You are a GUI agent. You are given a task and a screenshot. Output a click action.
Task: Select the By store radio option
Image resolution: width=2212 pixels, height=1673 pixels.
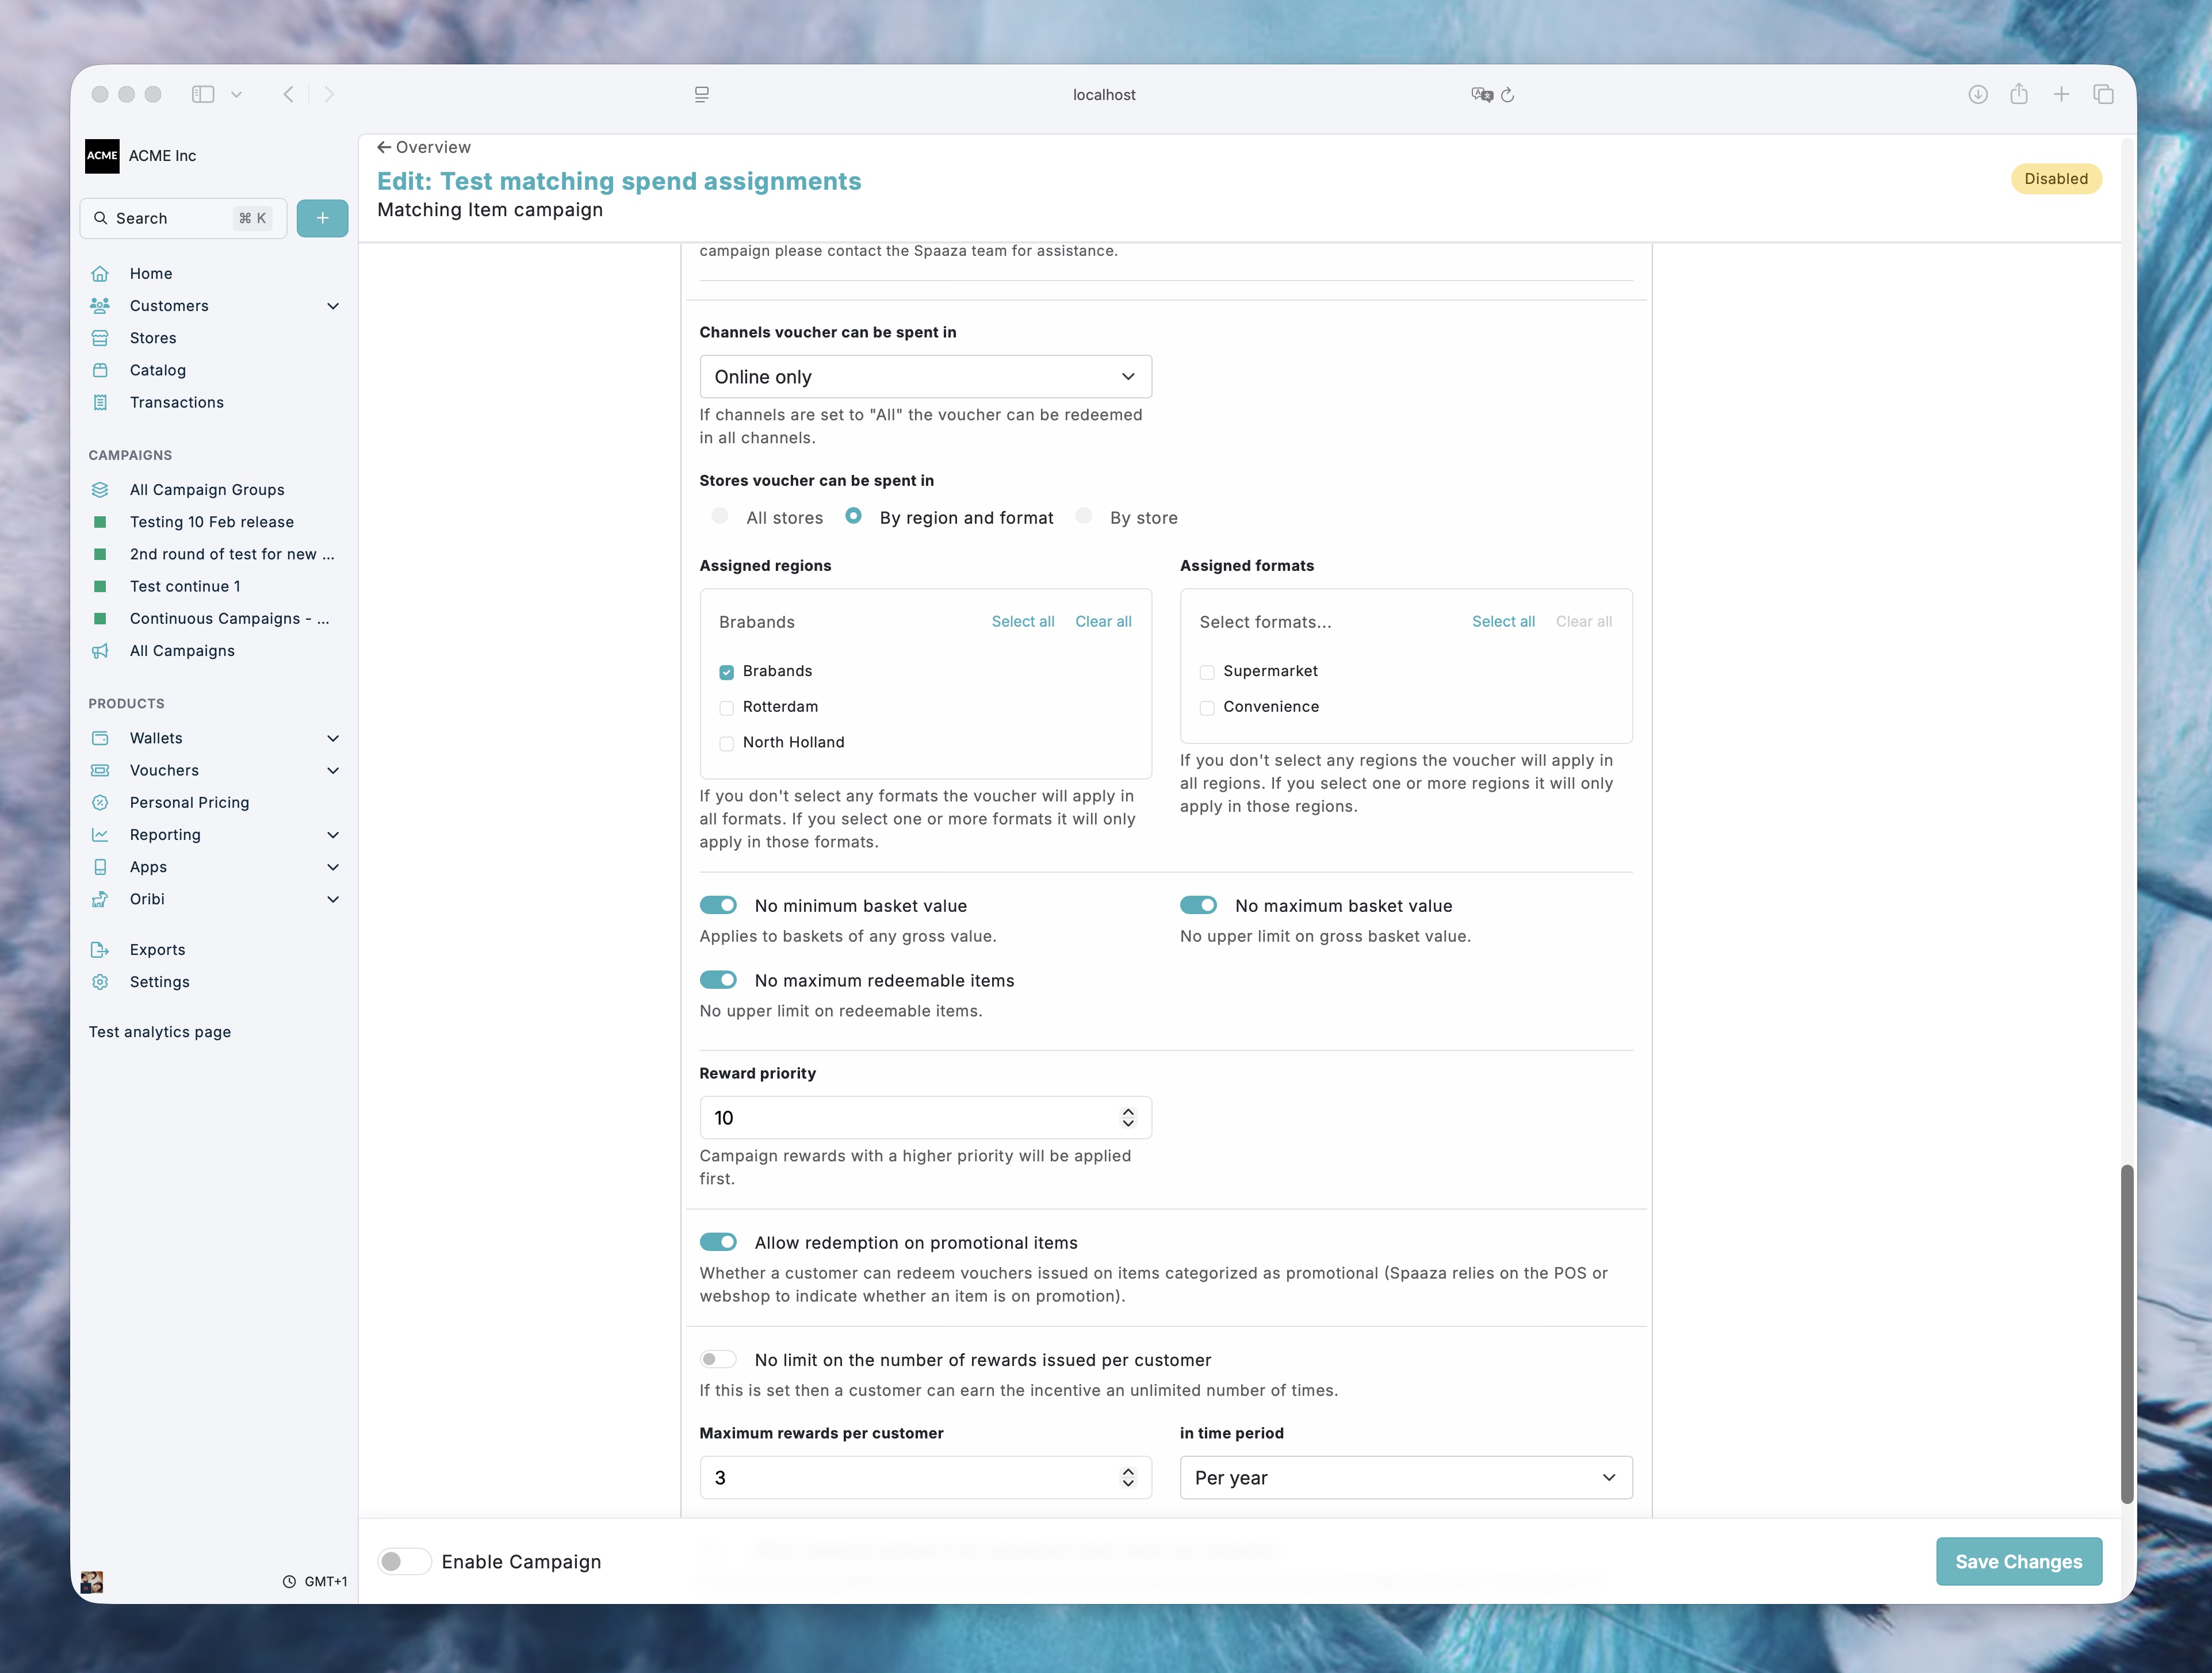click(x=1084, y=517)
